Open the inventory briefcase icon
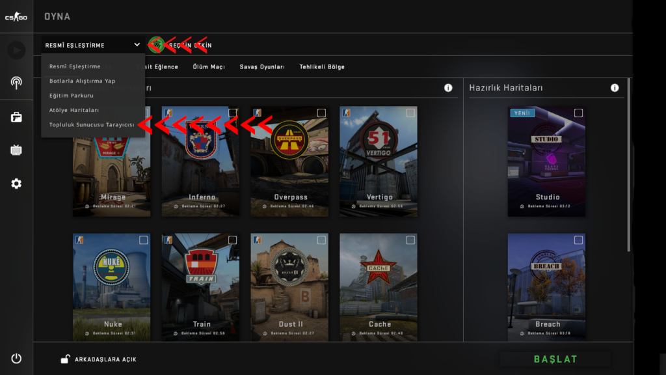Viewport: 666px width, 375px height. [16, 117]
